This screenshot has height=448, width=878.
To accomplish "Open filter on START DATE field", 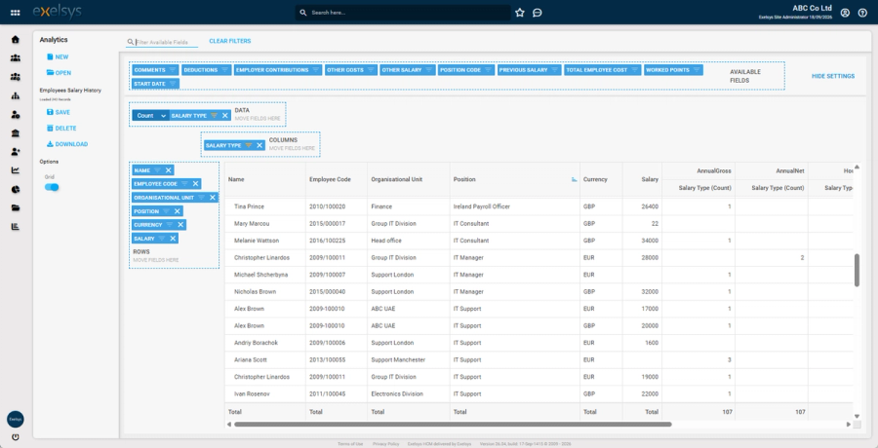I will [173, 84].
